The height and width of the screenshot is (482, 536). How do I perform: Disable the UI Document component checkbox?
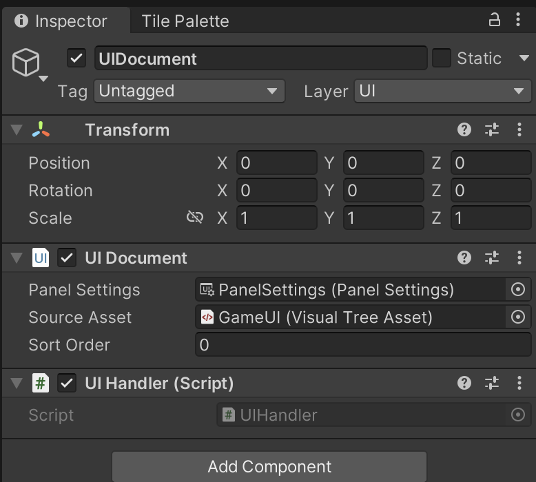(x=67, y=258)
